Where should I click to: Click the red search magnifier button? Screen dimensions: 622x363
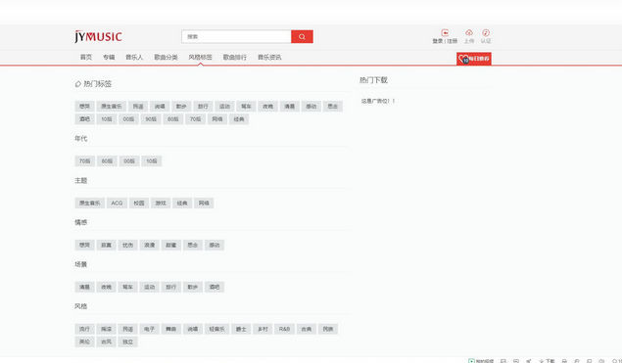click(x=302, y=36)
